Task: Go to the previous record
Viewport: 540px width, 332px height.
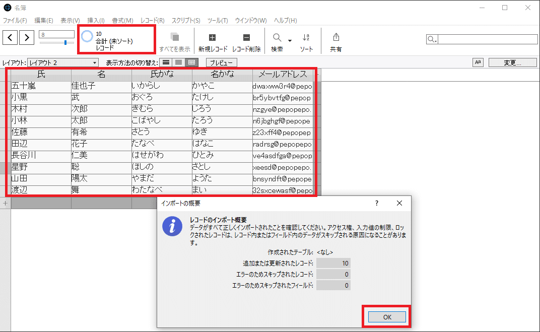Action: [10, 37]
